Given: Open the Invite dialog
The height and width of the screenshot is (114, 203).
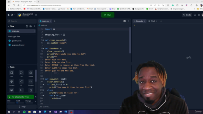Looking at the screenshot, I should pyautogui.click(x=187, y=15).
